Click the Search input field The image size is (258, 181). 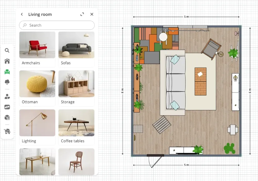pos(57,25)
